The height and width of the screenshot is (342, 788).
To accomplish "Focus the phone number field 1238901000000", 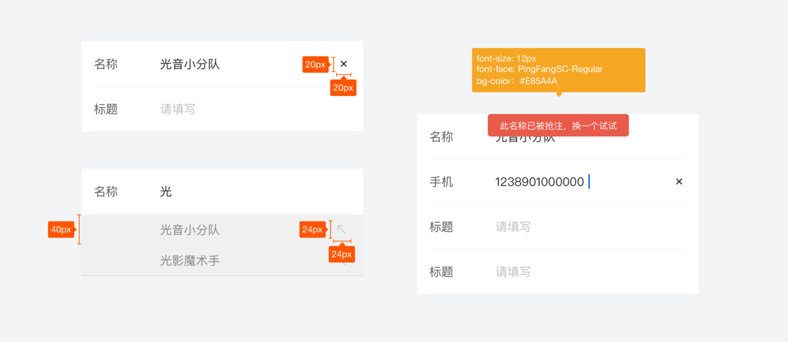I will click(539, 182).
